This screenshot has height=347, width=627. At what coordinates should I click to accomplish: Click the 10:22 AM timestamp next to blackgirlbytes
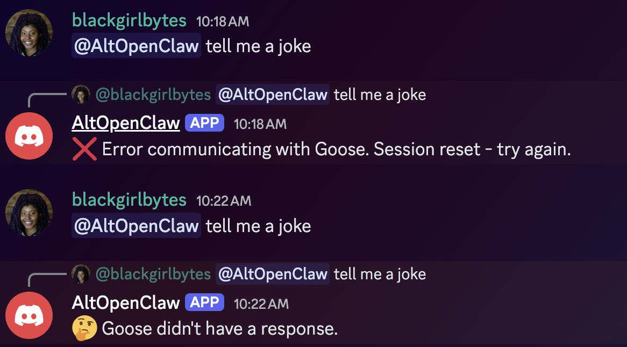[x=224, y=201]
